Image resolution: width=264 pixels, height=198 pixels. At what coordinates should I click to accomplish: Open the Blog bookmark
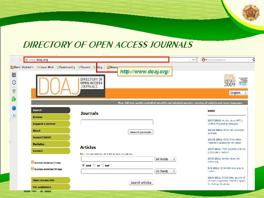coord(98,67)
